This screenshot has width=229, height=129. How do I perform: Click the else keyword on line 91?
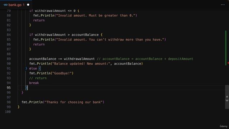[33, 68]
